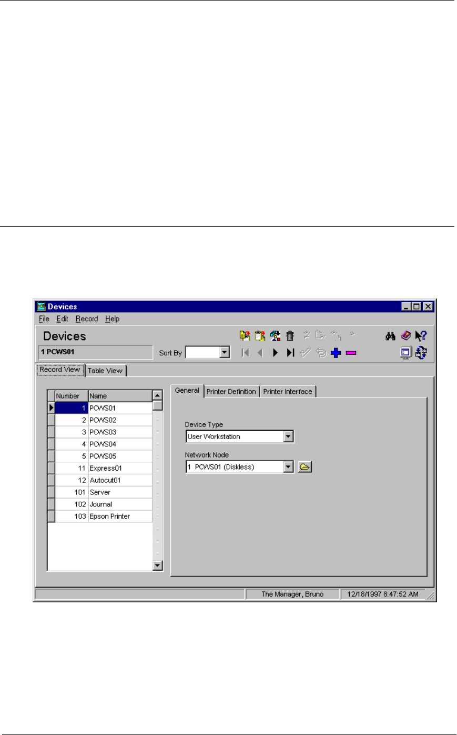Go to next record arrow

[275, 353]
